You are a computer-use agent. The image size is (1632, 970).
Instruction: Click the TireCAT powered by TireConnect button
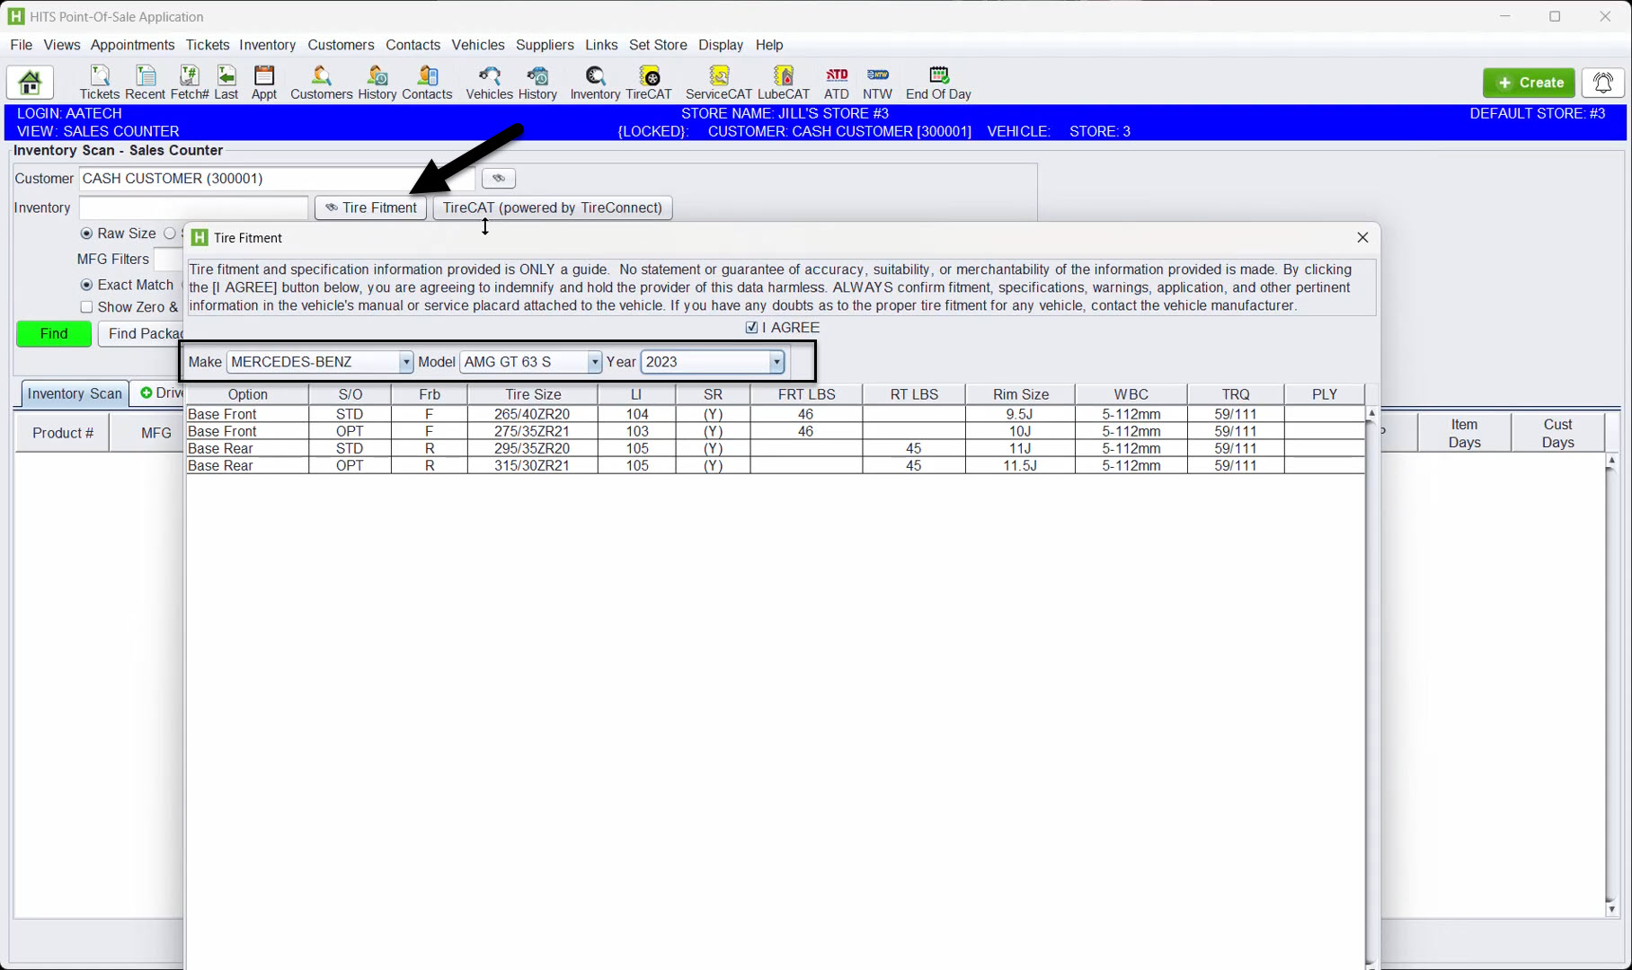click(x=552, y=207)
